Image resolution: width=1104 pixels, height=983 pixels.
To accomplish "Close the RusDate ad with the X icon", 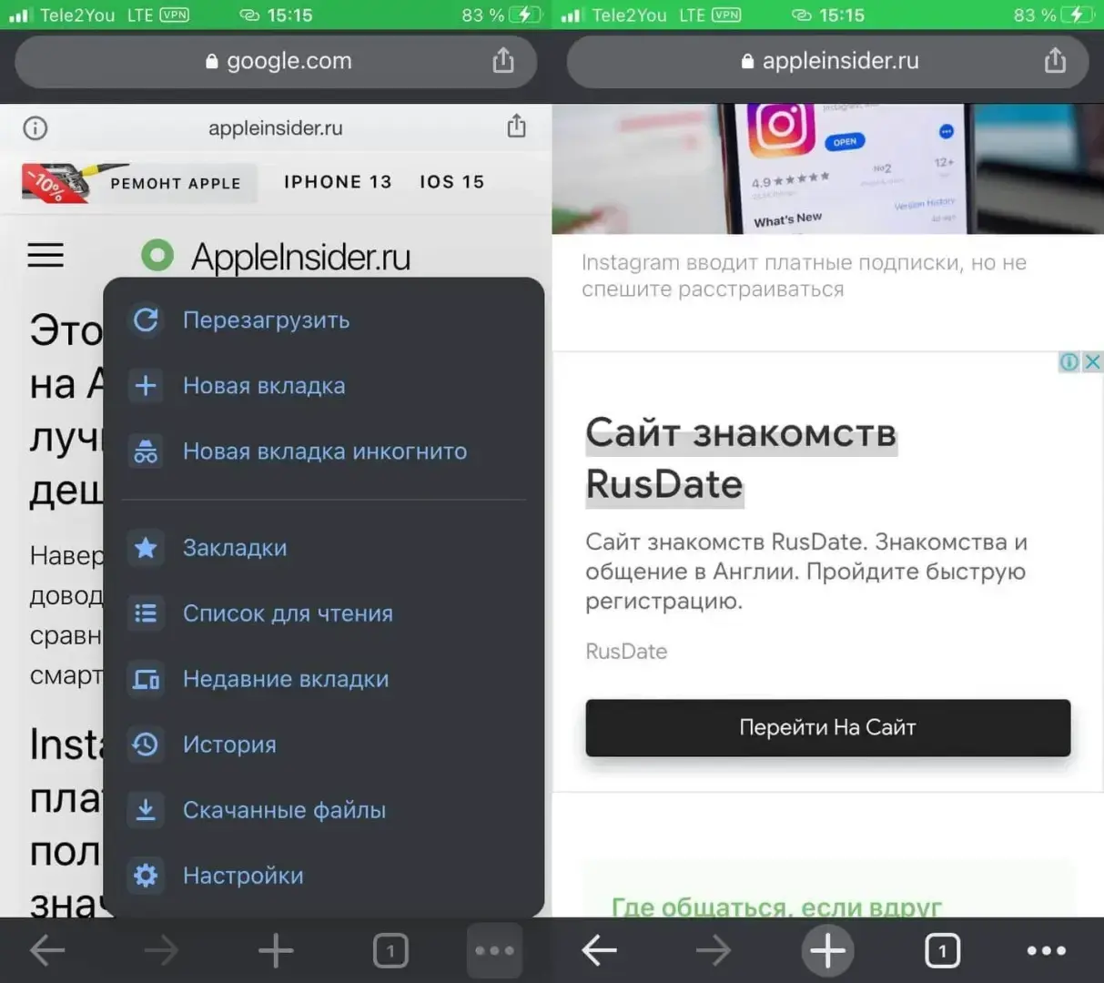I will [1093, 362].
